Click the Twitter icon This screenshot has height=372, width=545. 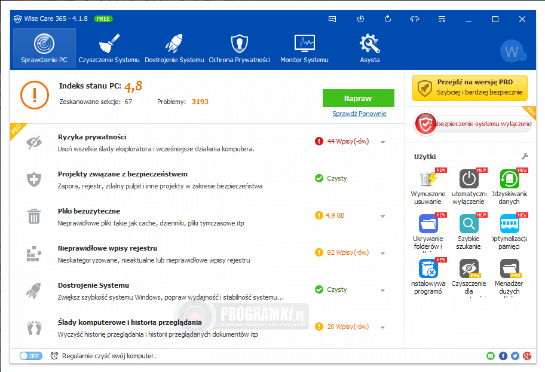tap(515, 356)
